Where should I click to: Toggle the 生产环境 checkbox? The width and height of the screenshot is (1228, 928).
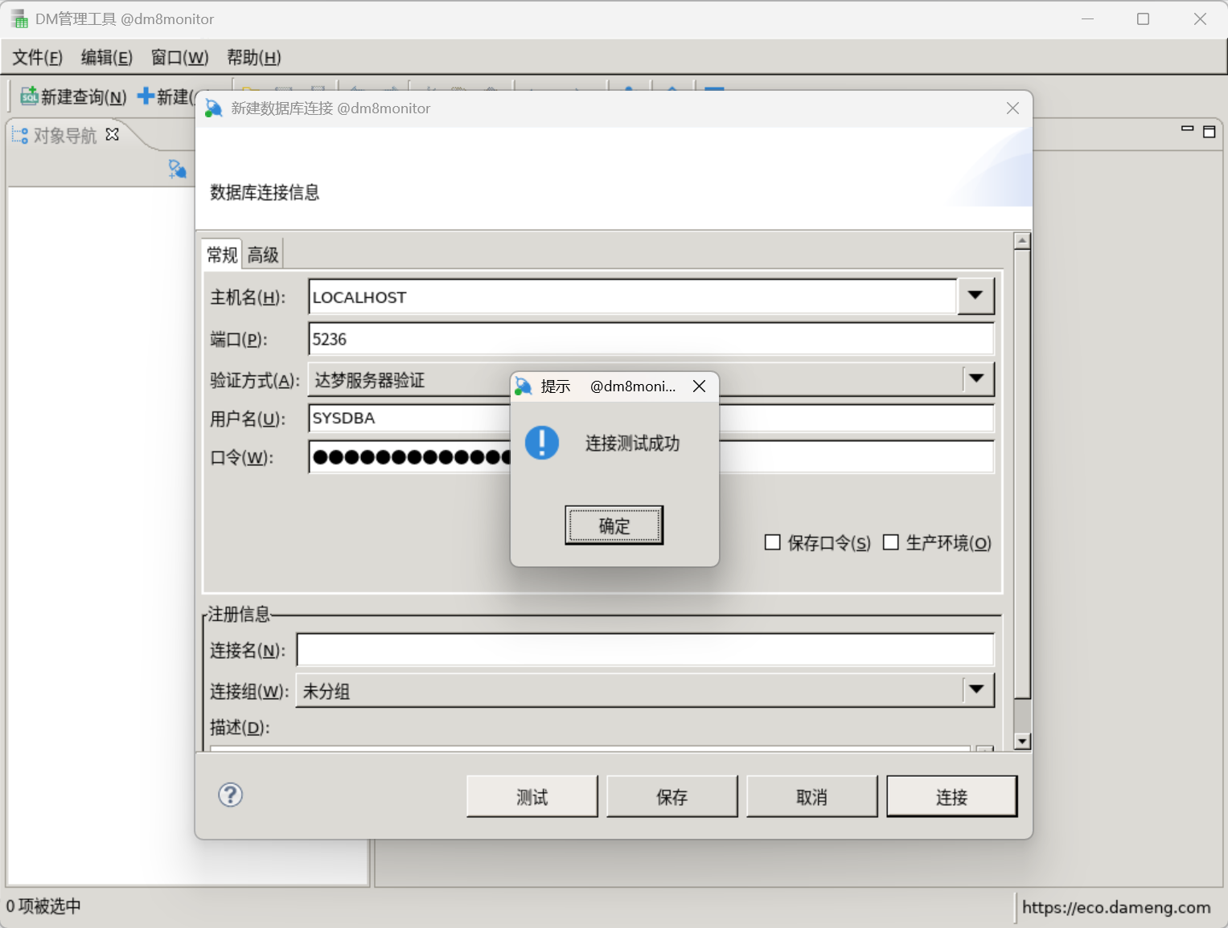click(891, 542)
